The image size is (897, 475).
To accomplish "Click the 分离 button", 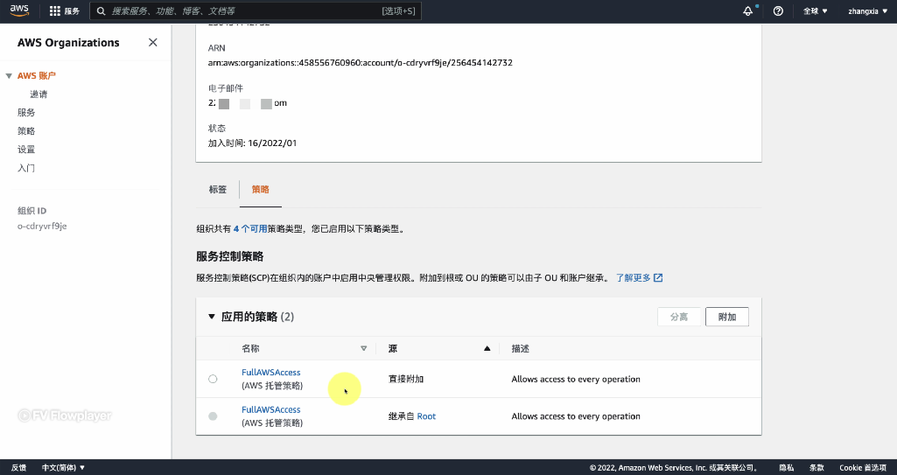I will tap(679, 317).
